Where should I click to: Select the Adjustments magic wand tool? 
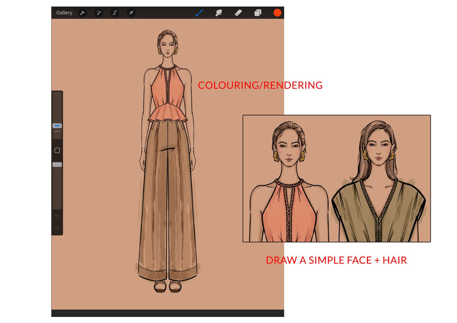pyautogui.click(x=99, y=12)
